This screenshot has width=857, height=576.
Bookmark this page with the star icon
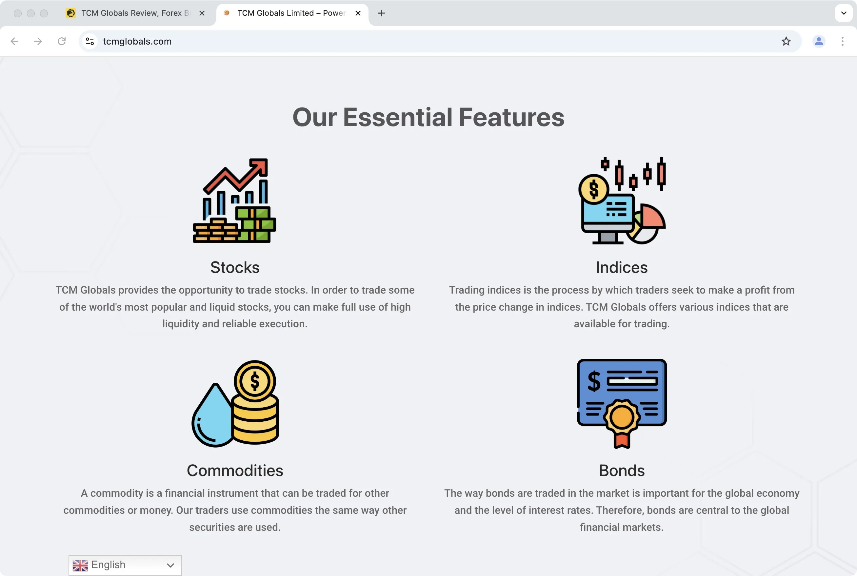point(786,41)
